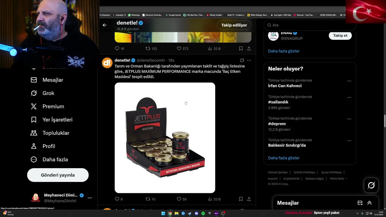The height and width of the screenshot is (217, 386).
Task: Open Steam from the Windows taskbar
Action: tap(190, 213)
